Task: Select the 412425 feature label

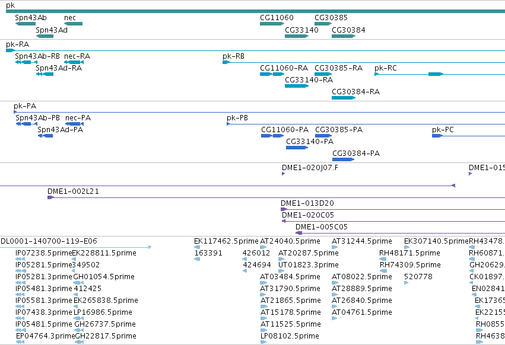Action: pos(88,288)
